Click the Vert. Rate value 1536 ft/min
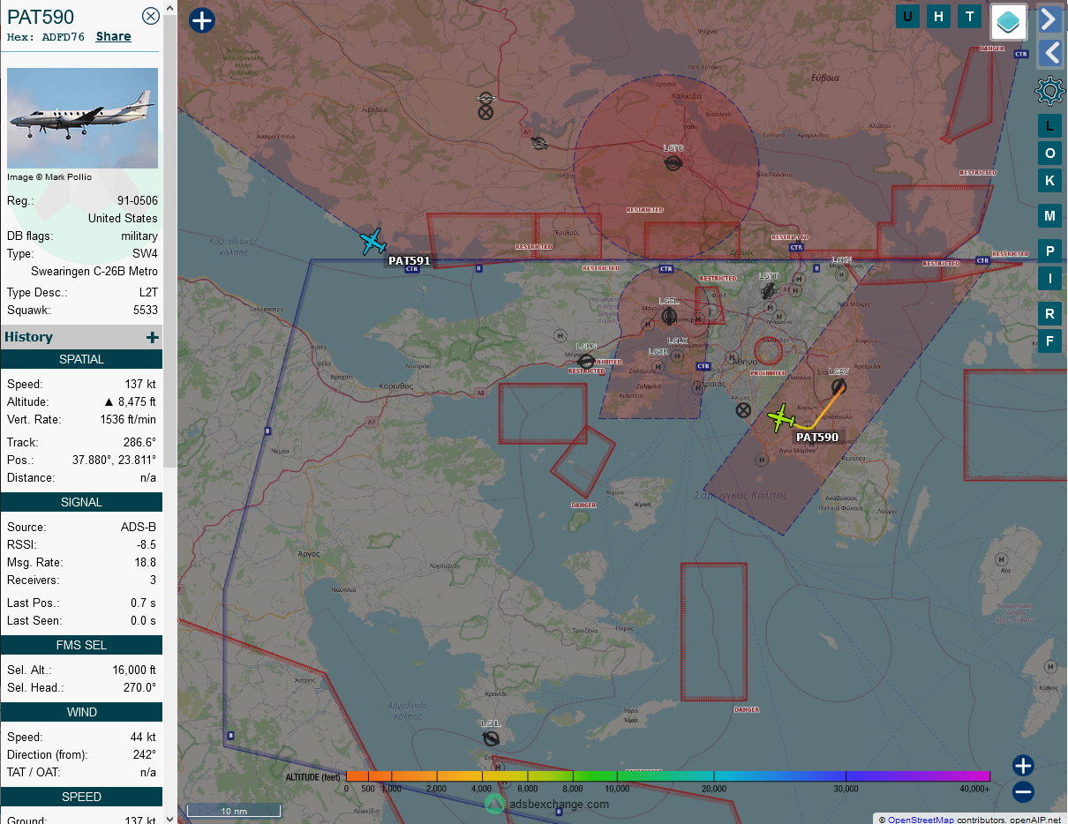This screenshot has width=1068, height=824. point(128,419)
